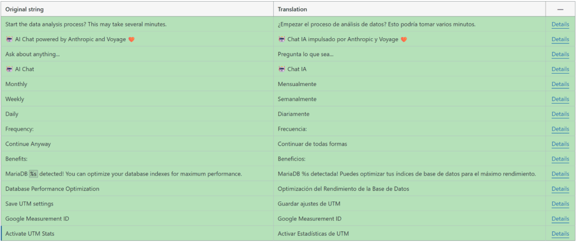Open Details for Database Performance Optimization
Screen dimensions: 576x242
pos(560,189)
